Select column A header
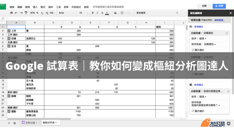234x131 pixels. (x=16, y=23)
